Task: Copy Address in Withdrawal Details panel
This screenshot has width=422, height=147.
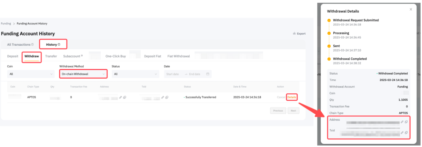Action: 406,122
